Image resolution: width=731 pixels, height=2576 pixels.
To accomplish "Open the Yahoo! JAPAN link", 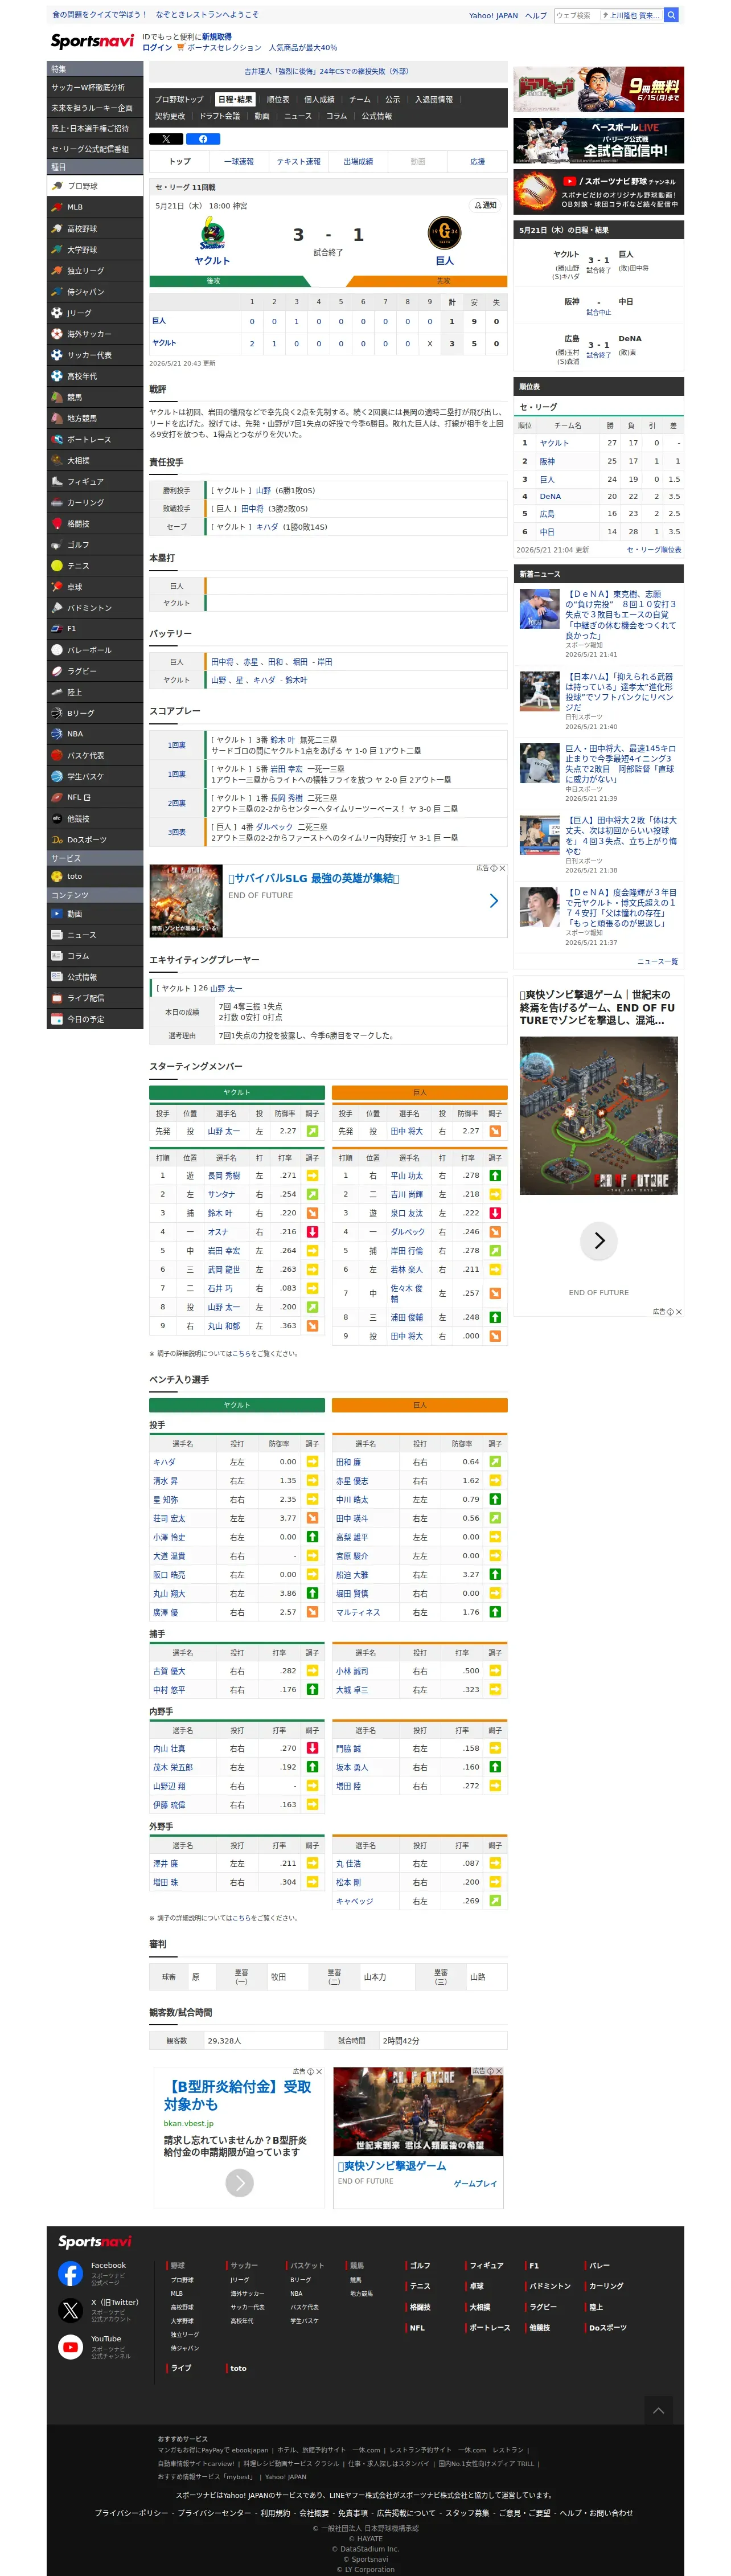I will tap(493, 15).
